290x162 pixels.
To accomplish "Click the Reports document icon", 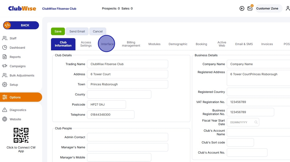I will click(5, 57).
